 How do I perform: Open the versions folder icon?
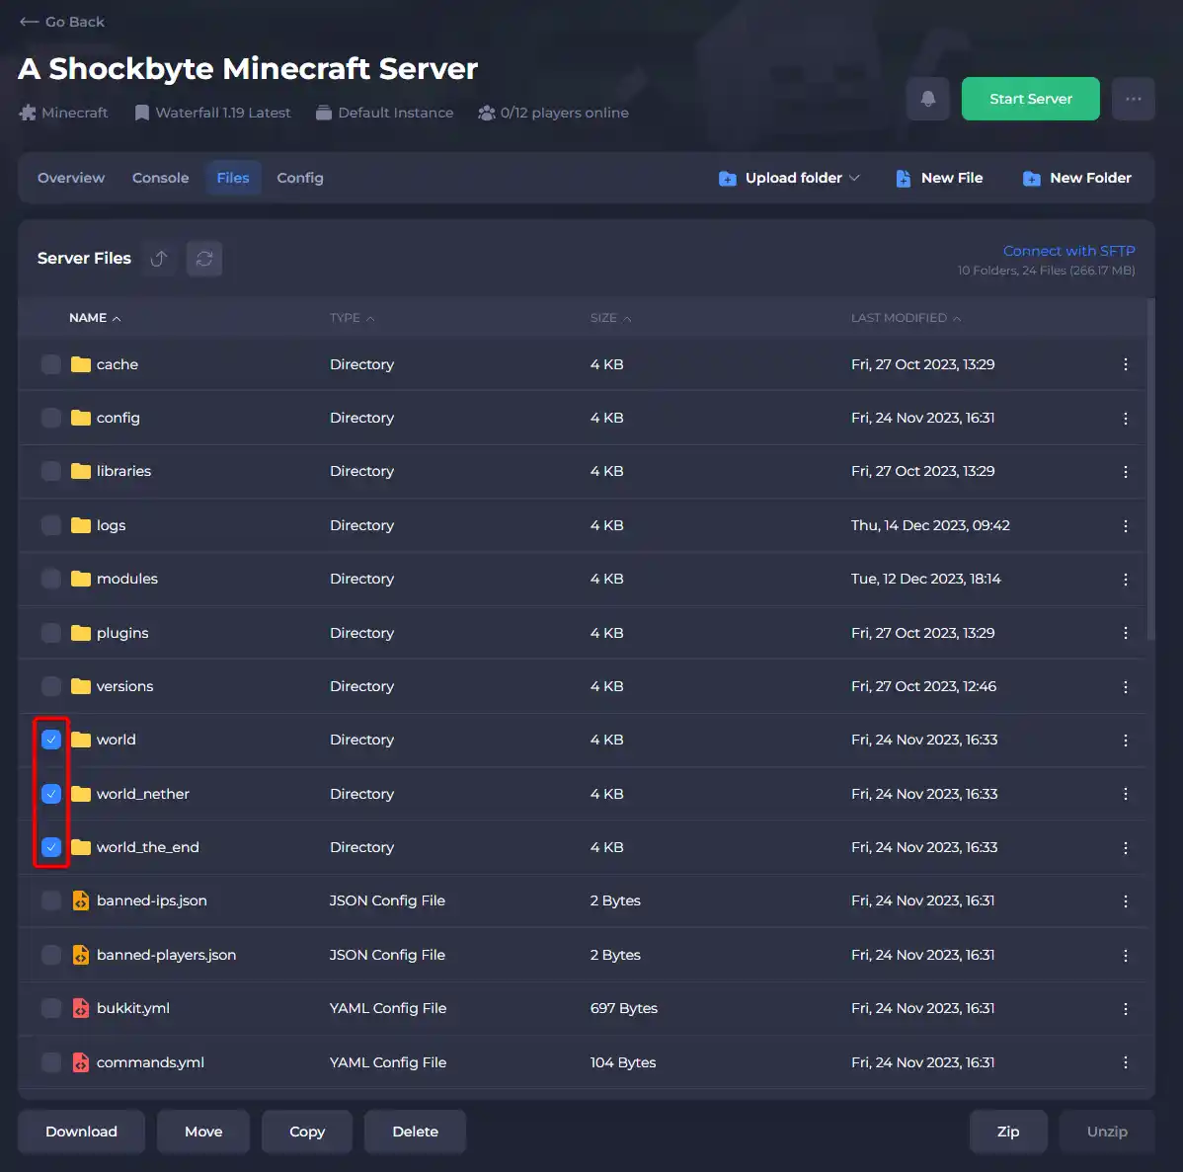pos(81,686)
